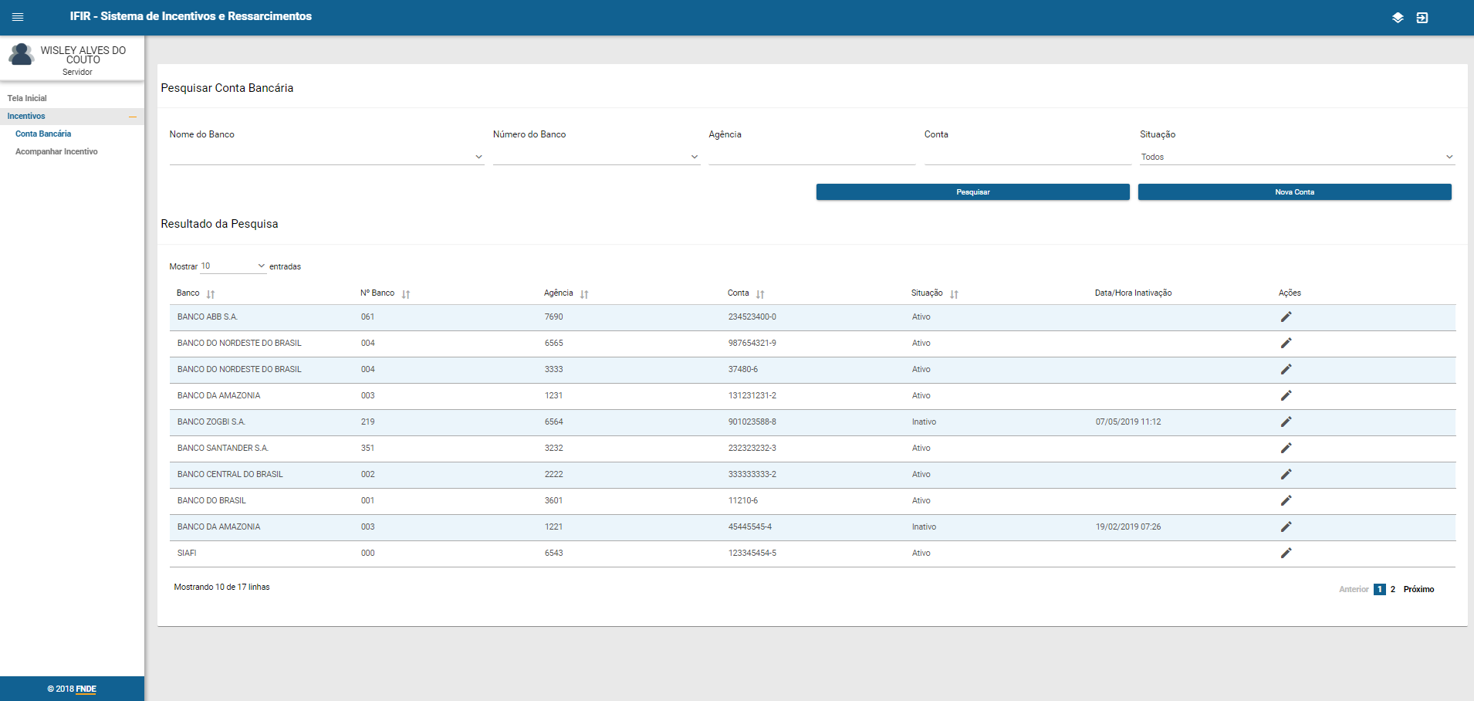The height and width of the screenshot is (701, 1474).
Task: Go to Tela Inicial
Action: (x=27, y=99)
